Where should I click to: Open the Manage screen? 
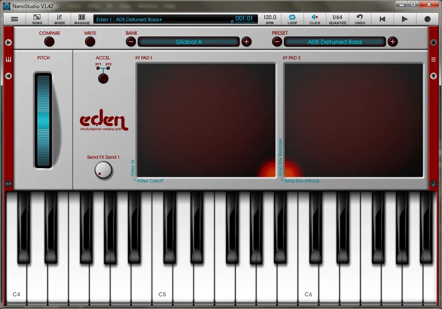click(82, 19)
